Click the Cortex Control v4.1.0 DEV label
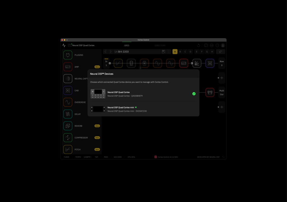The height and width of the screenshot is (202, 287). (x=168, y=157)
